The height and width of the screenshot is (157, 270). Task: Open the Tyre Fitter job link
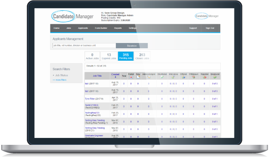point(90,99)
